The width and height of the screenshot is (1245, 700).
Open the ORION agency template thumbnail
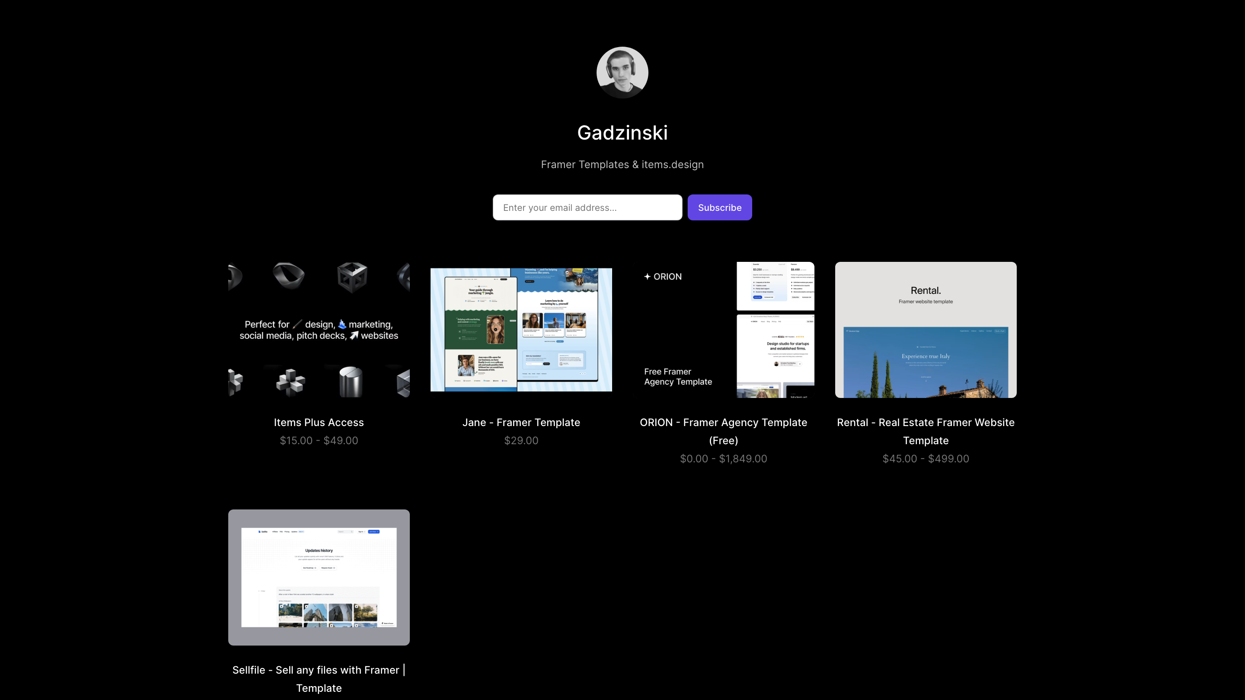723,330
